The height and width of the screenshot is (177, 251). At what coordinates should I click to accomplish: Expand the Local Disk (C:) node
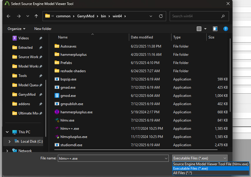pyautogui.click(x=9, y=141)
